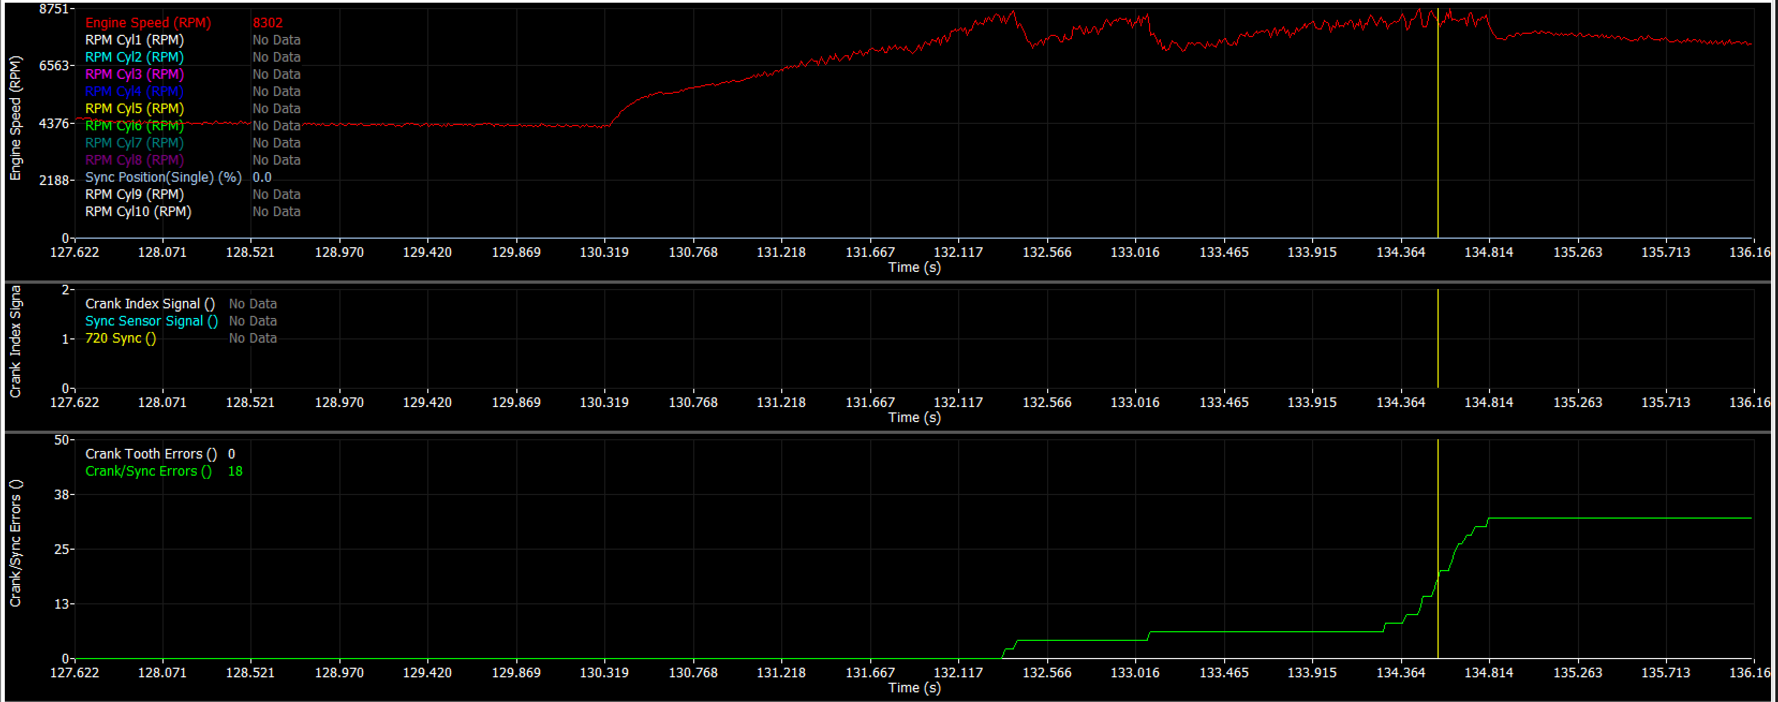This screenshot has height=702, width=1778.
Task: Click the Engine Speed (RPM) vertical axis title
Action: point(15,117)
